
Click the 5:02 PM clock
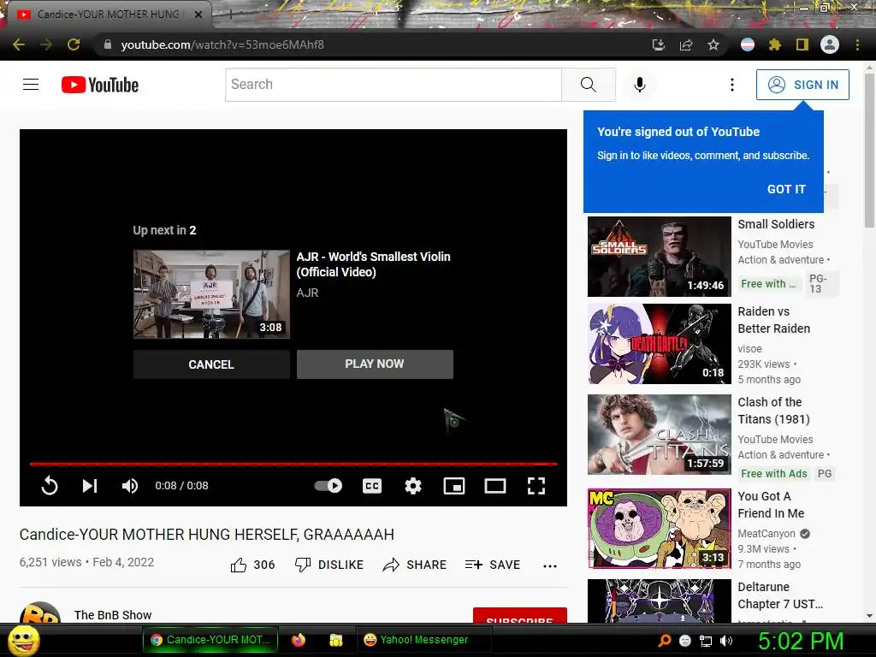point(800,641)
